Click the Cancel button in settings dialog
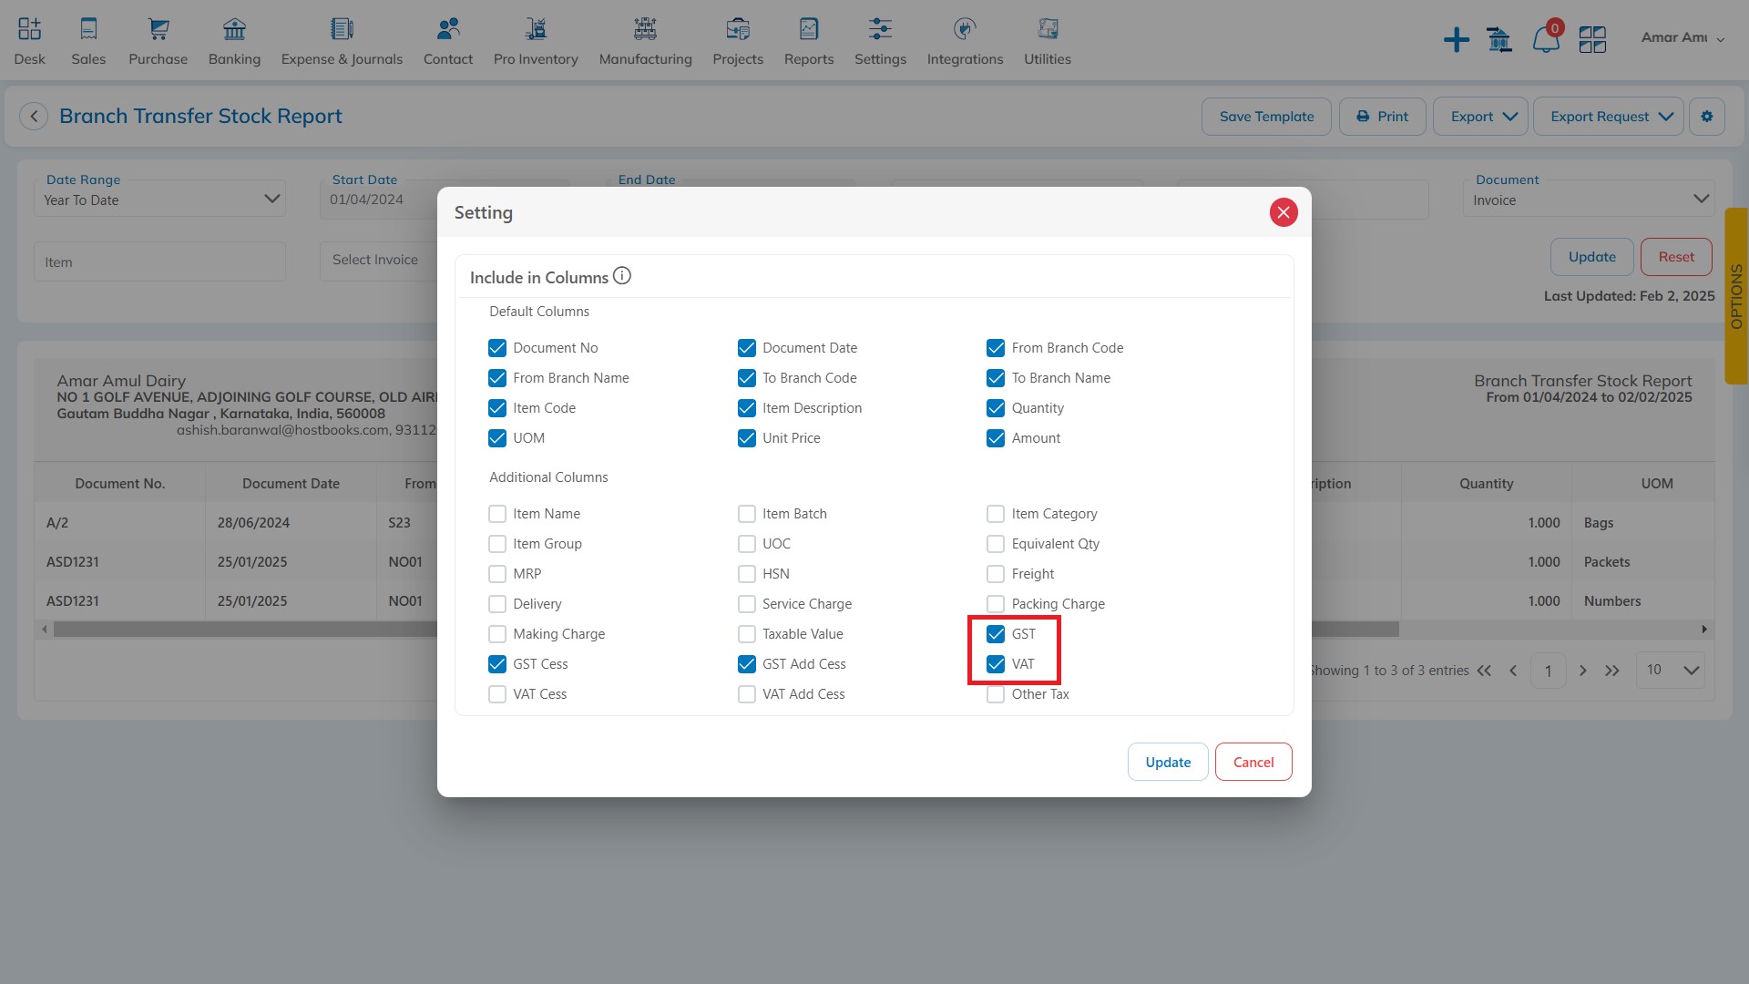The image size is (1749, 984). [1253, 761]
